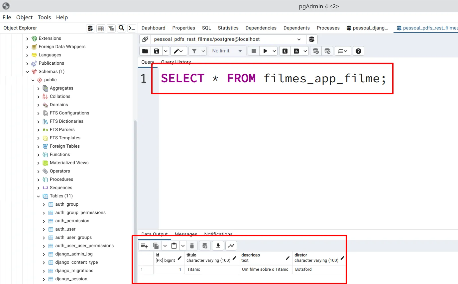Switch to the Messages tab
The height and width of the screenshot is (284, 458).
(x=186, y=234)
